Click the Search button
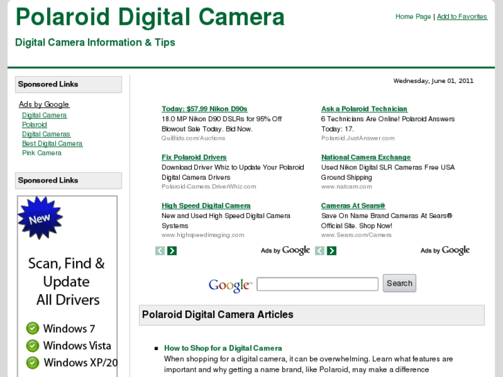Image resolution: width=503 pixels, height=377 pixels. [x=399, y=283]
